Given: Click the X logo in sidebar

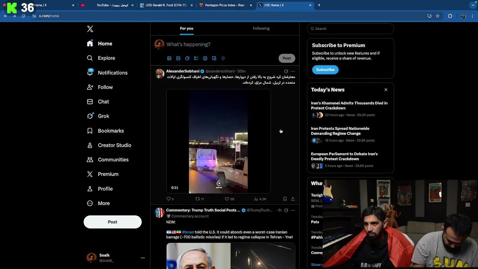Looking at the screenshot, I should coord(90,29).
